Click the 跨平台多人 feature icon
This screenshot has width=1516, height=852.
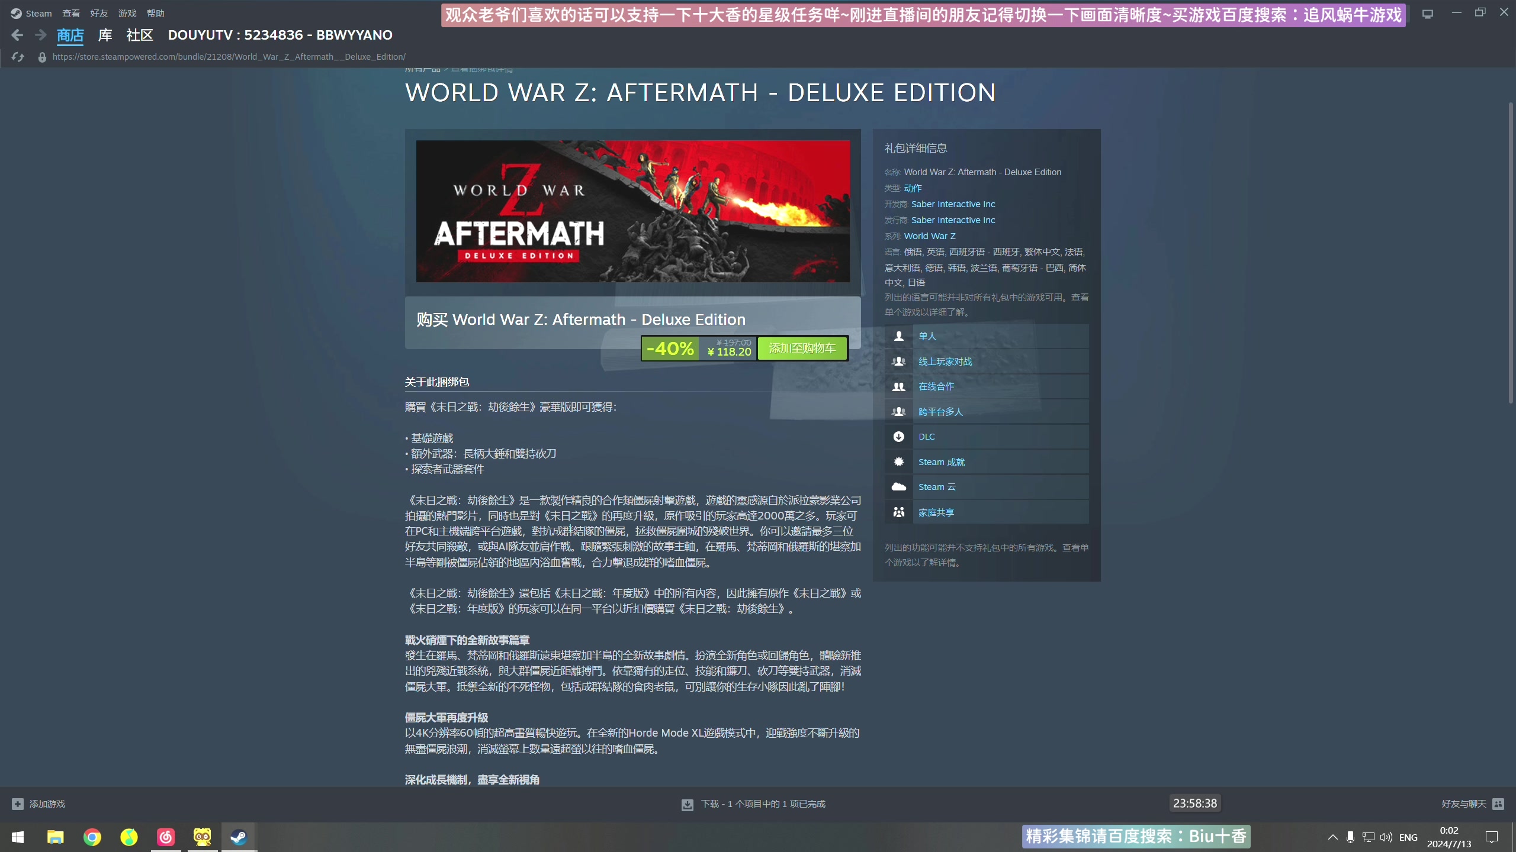(x=898, y=412)
